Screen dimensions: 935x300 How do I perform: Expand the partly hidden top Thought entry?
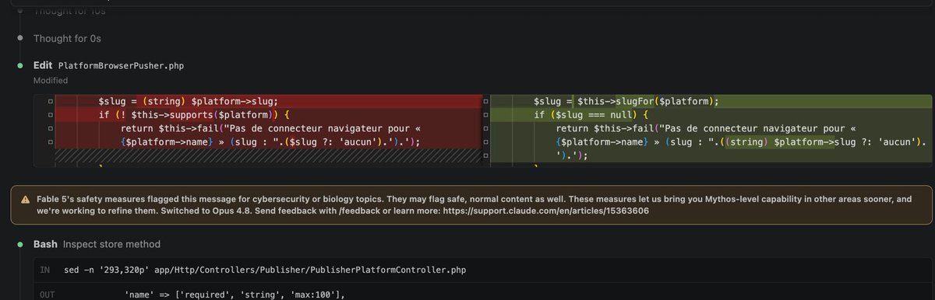69,11
